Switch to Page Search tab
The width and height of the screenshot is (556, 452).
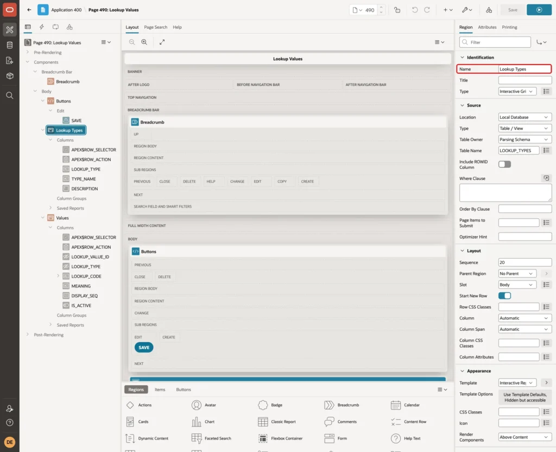tap(155, 27)
